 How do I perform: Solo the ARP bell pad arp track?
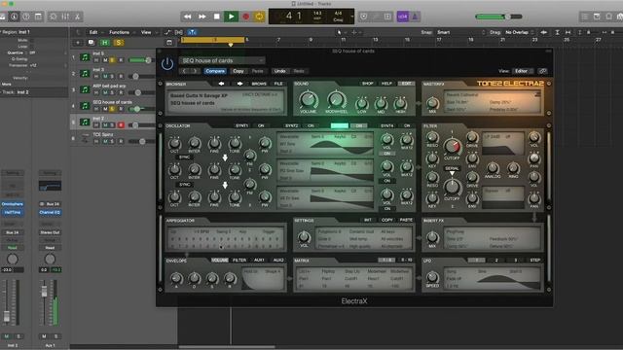[113, 92]
